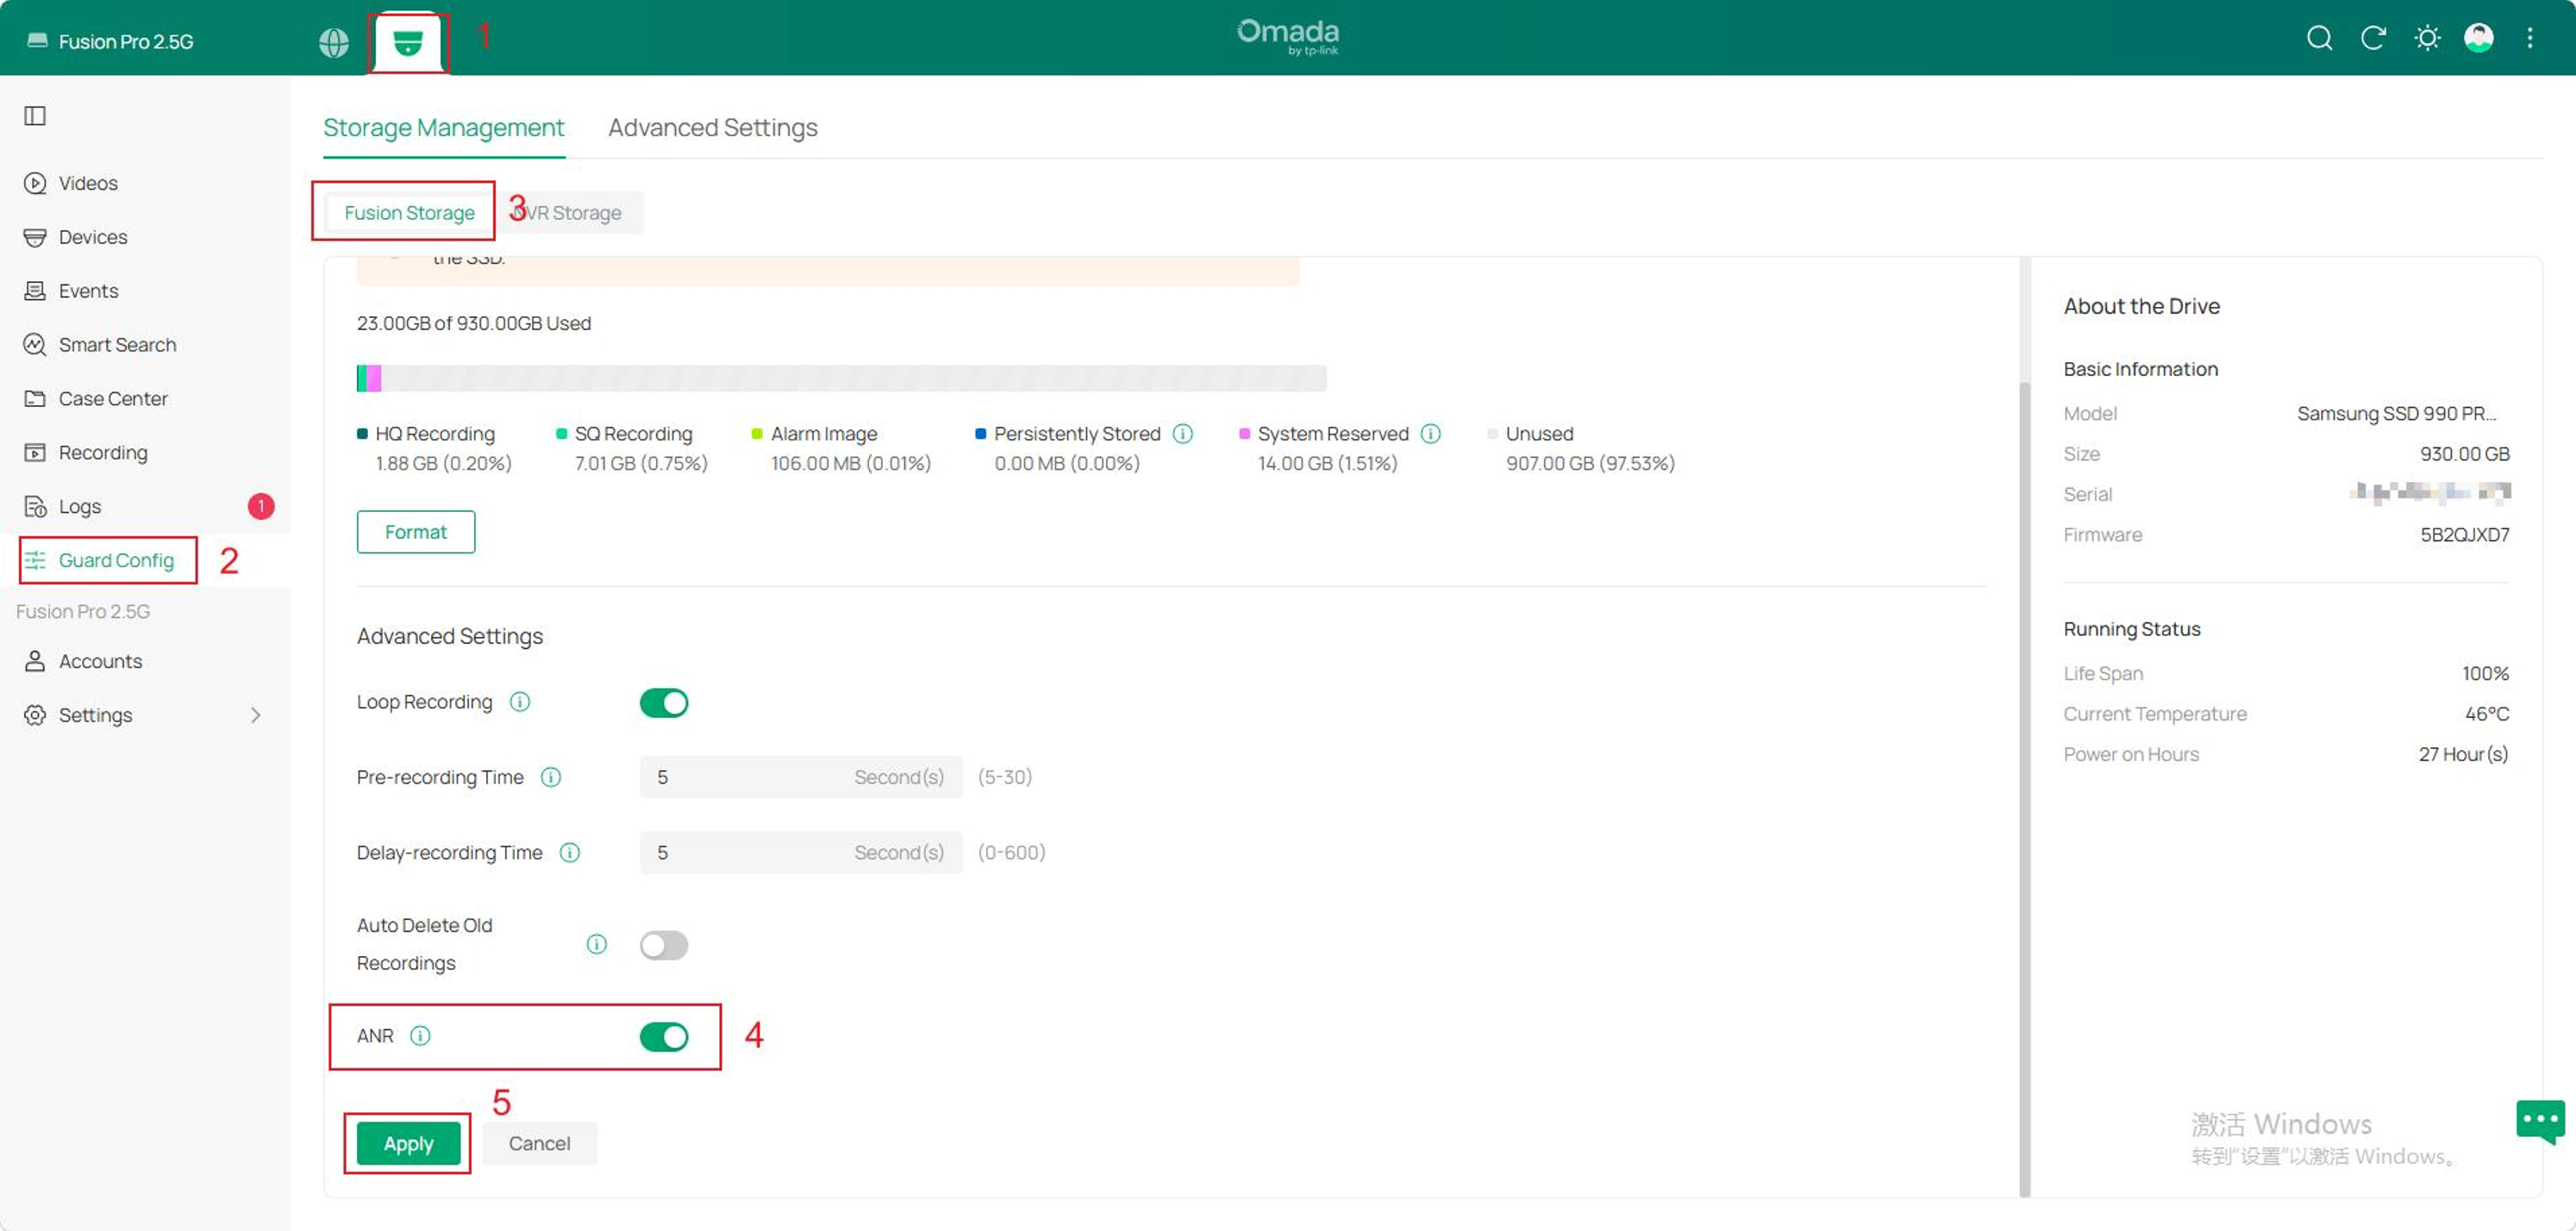Switch to Advanced Settings tab

point(713,128)
